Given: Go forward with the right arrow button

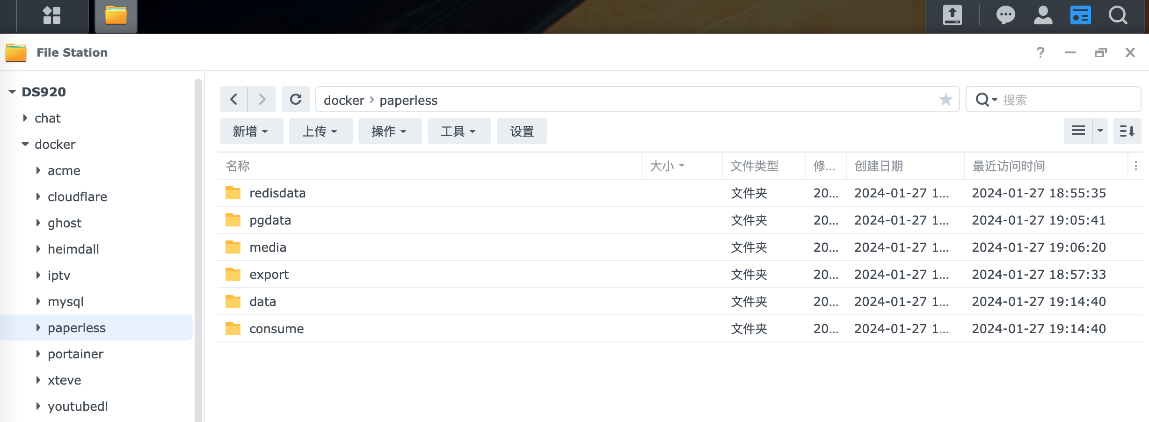Looking at the screenshot, I should point(262,99).
